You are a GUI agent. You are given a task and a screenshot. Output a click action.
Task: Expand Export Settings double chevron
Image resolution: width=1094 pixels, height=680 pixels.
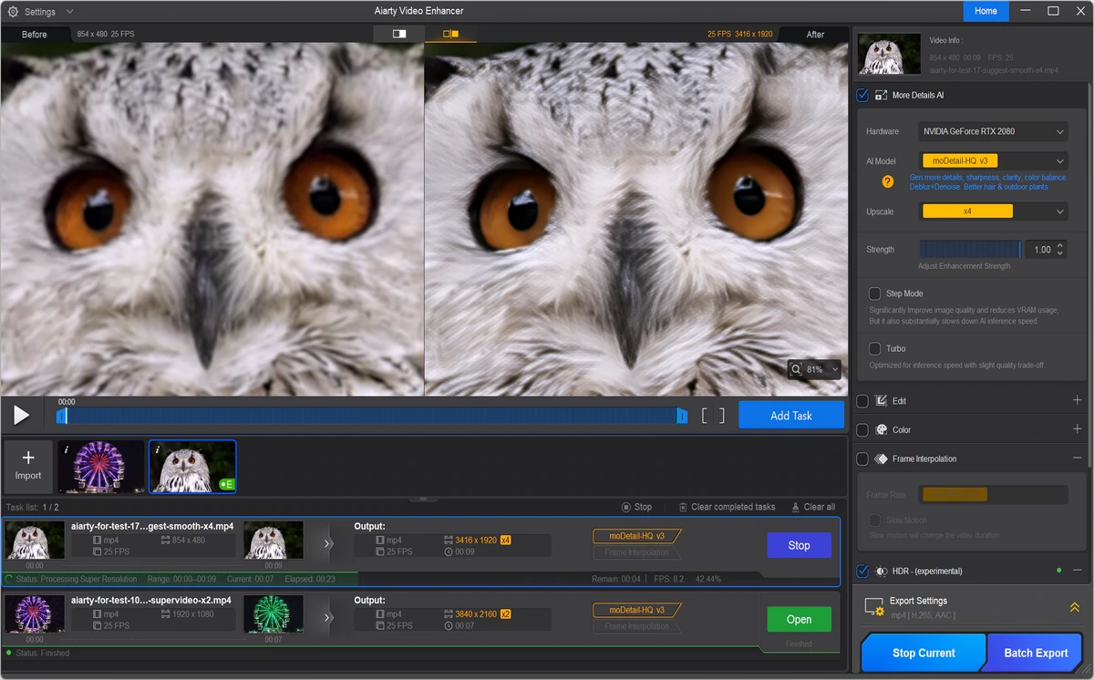pyautogui.click(x=1074, y=607)
